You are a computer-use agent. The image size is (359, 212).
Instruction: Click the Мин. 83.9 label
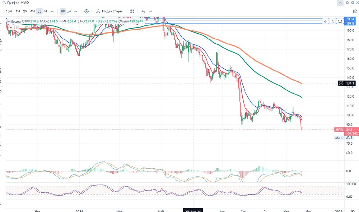(x=344, y=138)
